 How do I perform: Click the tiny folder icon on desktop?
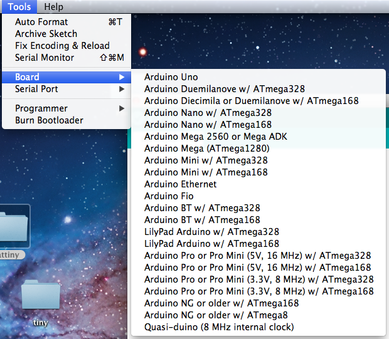41,295
